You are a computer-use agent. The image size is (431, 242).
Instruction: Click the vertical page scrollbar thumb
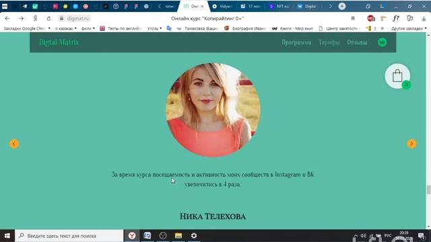point(428,190)
